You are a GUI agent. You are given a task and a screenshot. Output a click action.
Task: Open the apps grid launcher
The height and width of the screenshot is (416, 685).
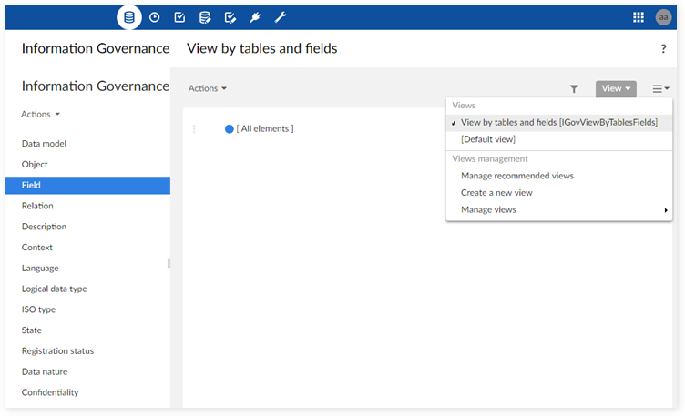pos(639,17)
